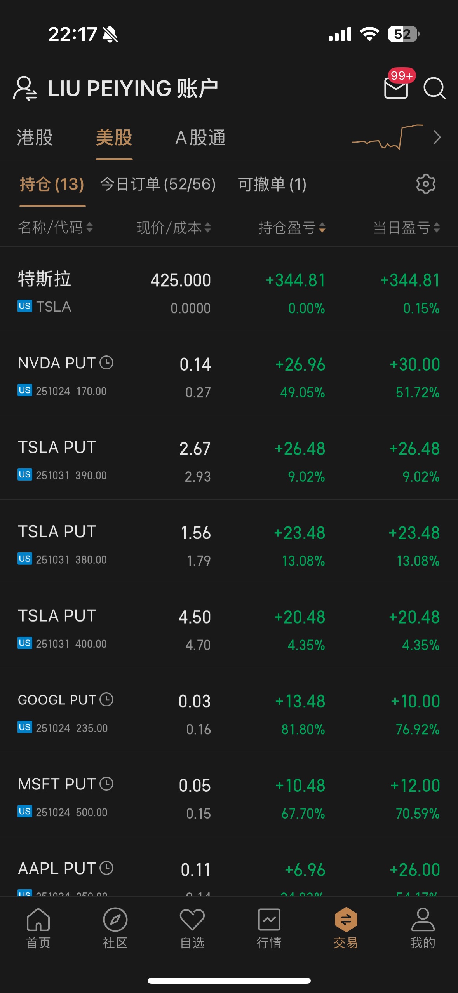This screenshot has height=993, width=458.
Task: Tap the search magnifier icon
Action: coord(434,88)
